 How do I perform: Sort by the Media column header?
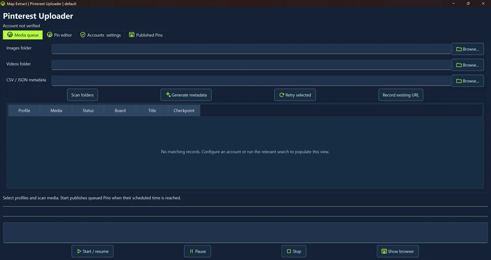[56, 111]
